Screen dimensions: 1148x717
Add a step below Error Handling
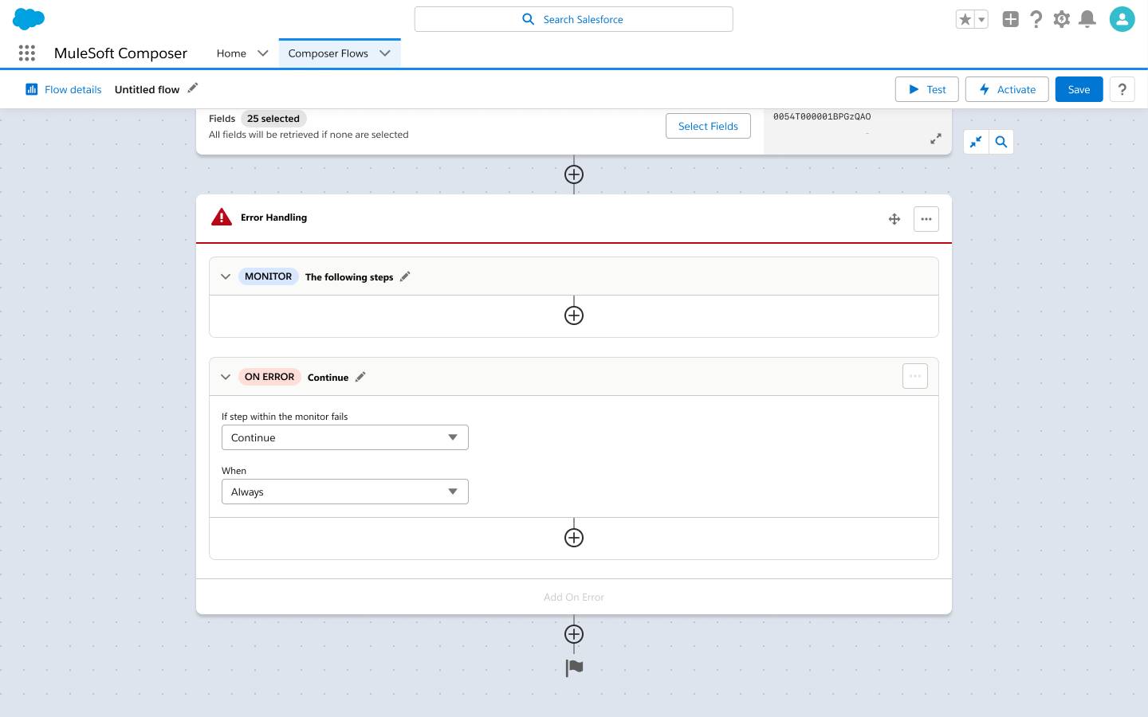click(x=574, y=634)
